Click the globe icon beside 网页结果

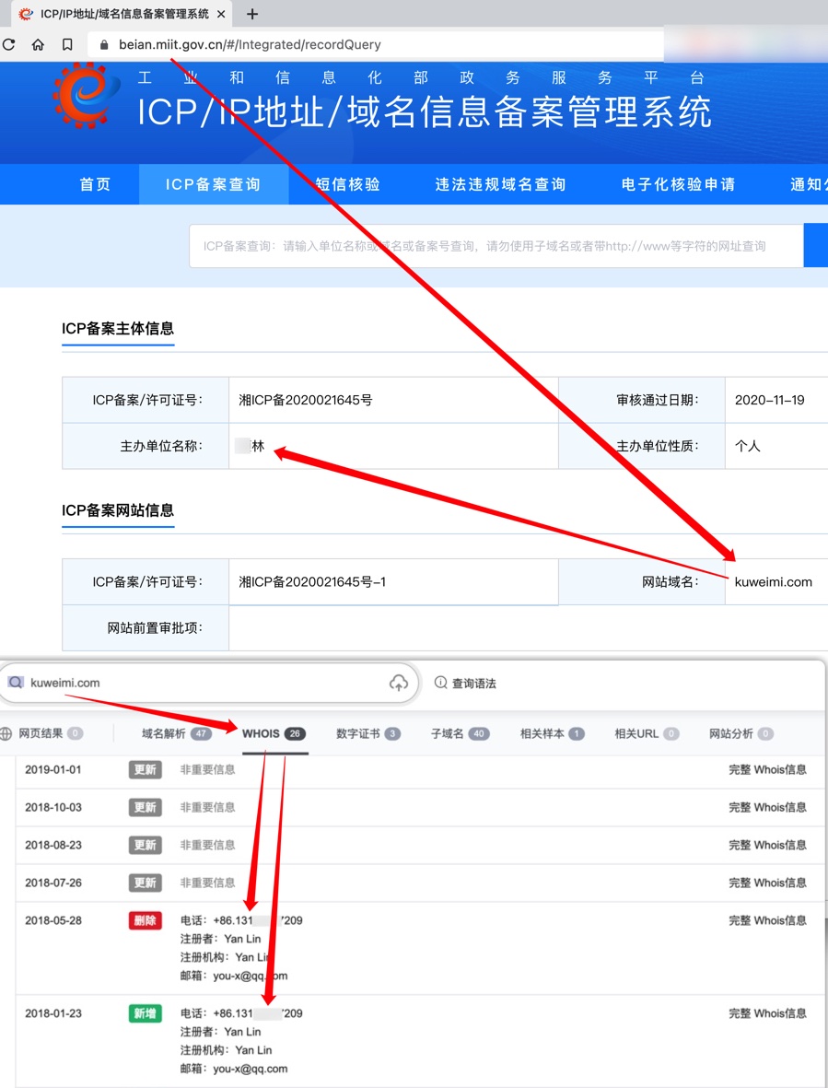[6, 733]
